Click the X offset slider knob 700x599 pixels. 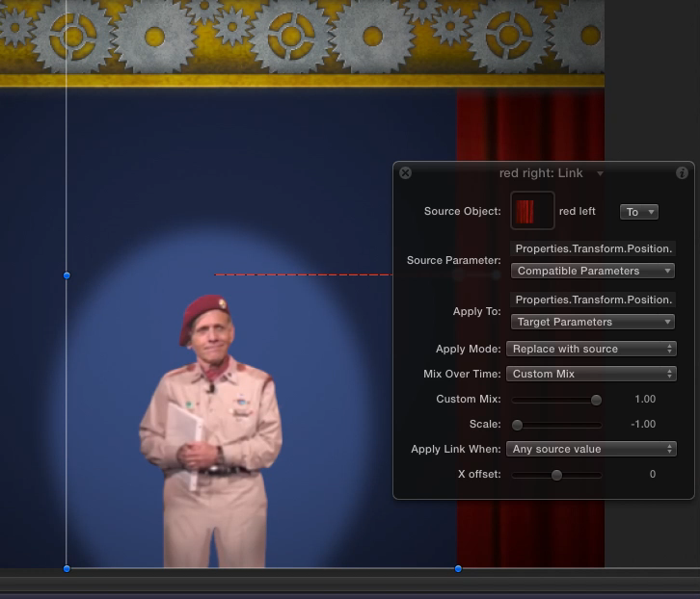(556, 475)
